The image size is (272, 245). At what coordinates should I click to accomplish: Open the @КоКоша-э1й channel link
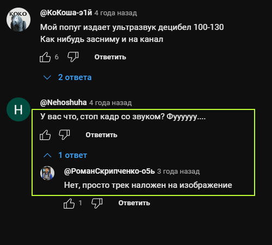click(x=66, y=13)
